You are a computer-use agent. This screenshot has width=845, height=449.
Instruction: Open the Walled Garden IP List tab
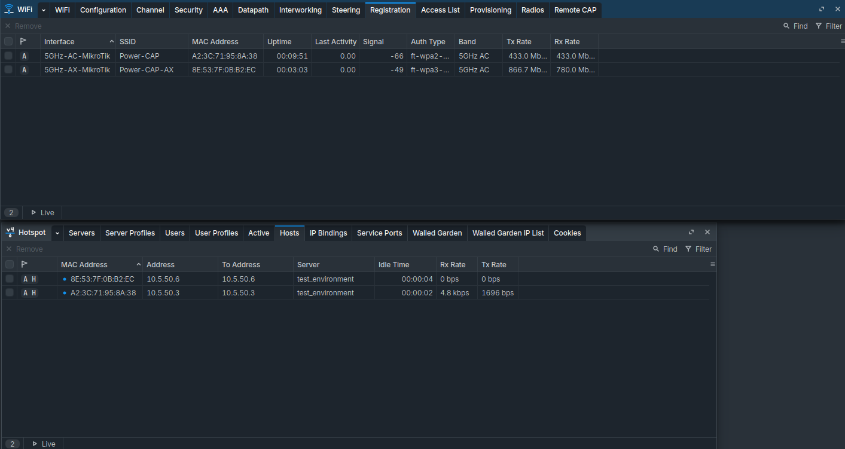[508, 233]
